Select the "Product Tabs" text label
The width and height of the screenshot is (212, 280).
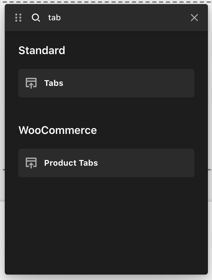click(x=71, y=163)
